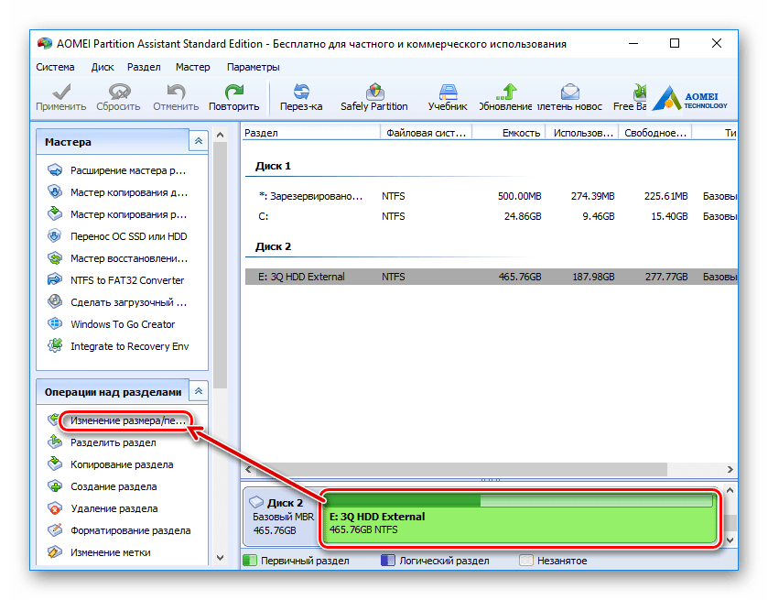Click the Перенос ОС SSD или HDD icon
This screenshot has width=768, height=600.
[55, 235]
